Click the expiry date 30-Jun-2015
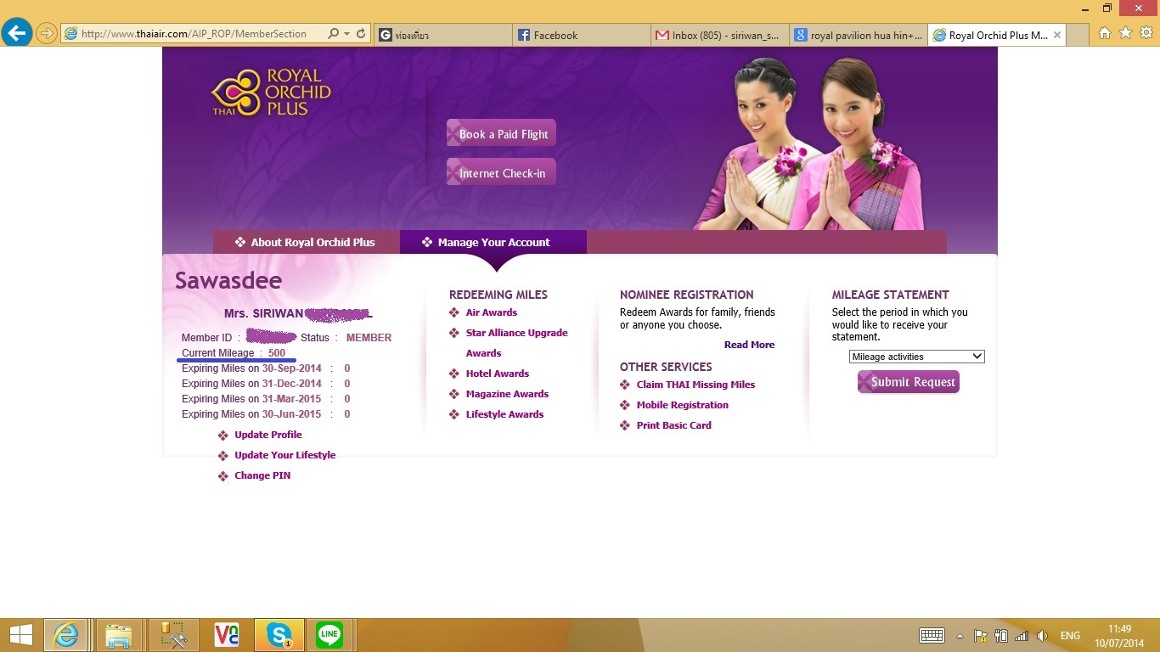Screen dimensions: 1160x652 pyautogui.click(x=291, y=414)
